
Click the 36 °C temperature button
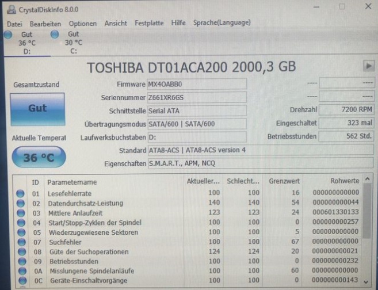pyautogui.click(x=39, y=158)
